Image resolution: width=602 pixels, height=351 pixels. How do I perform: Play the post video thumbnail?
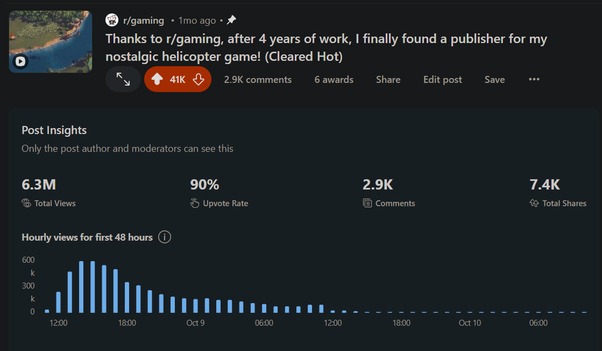pyautogui.click(x=50, y=41)
